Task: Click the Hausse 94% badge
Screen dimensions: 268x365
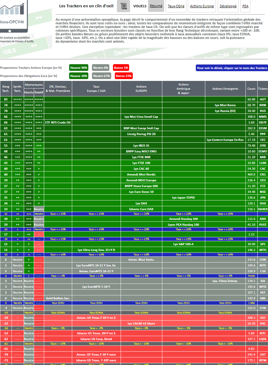Action: [x=79, y=68]
